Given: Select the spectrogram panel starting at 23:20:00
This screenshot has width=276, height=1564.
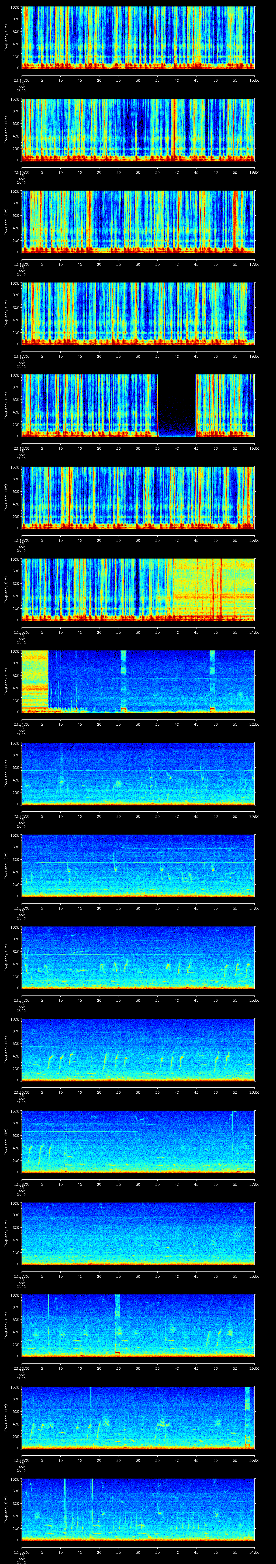Looking at the screenshot, I should 138,590.
